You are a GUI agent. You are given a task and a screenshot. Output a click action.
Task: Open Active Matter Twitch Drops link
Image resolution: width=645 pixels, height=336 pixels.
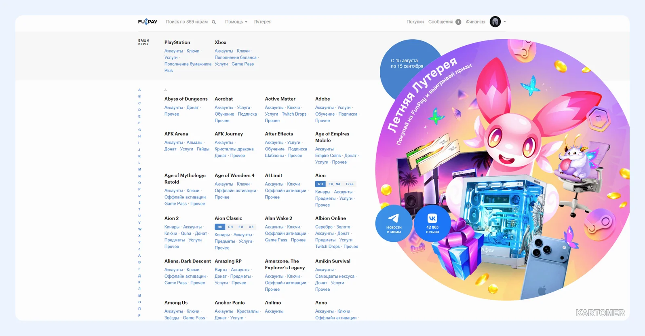294,114
